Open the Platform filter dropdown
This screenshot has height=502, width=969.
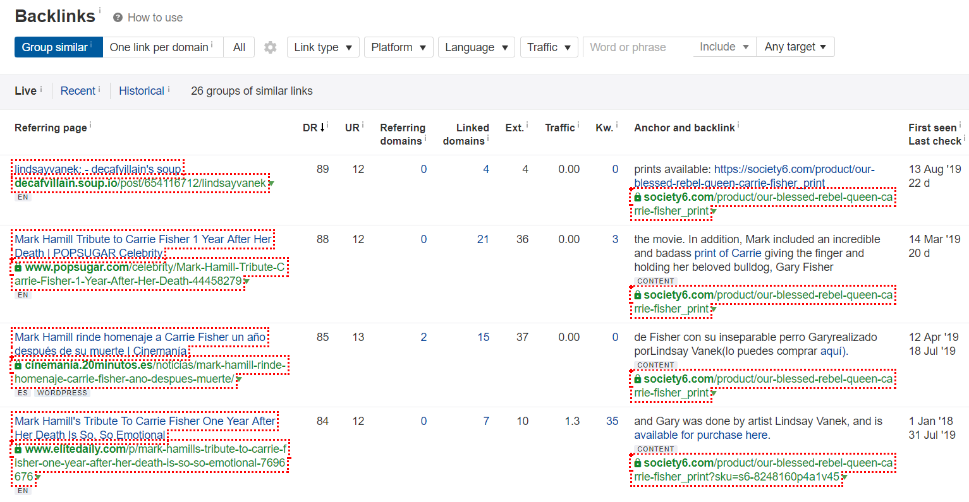tap(398, 46)
